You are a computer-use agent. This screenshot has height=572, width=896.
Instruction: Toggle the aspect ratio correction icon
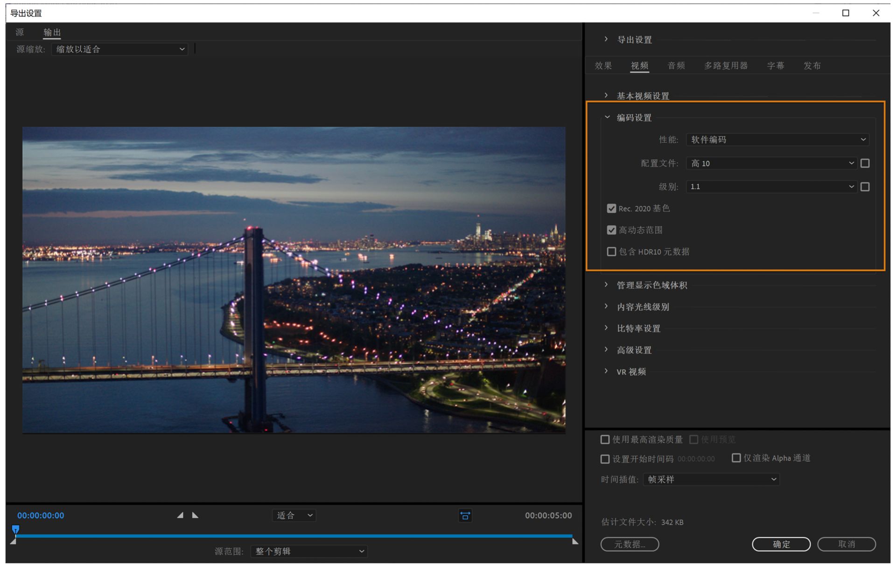[465, 515]
